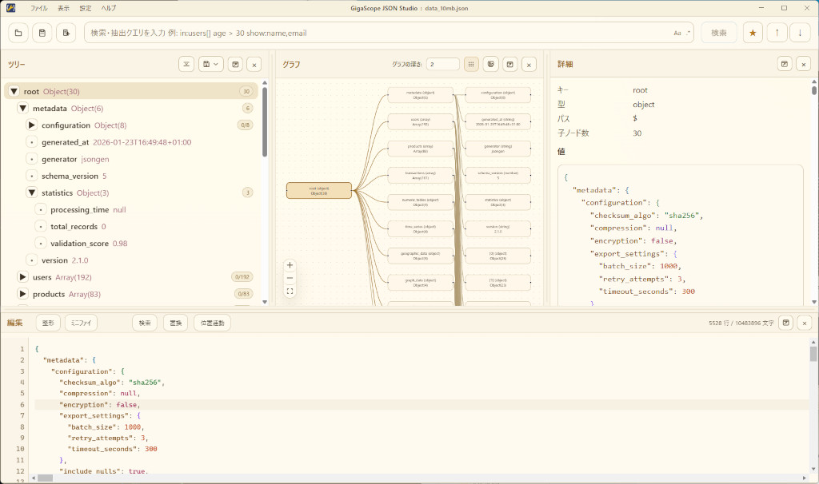Click the ミニファイ minify button
Viewport: 819px width, 484px height.
coord(81,323)
